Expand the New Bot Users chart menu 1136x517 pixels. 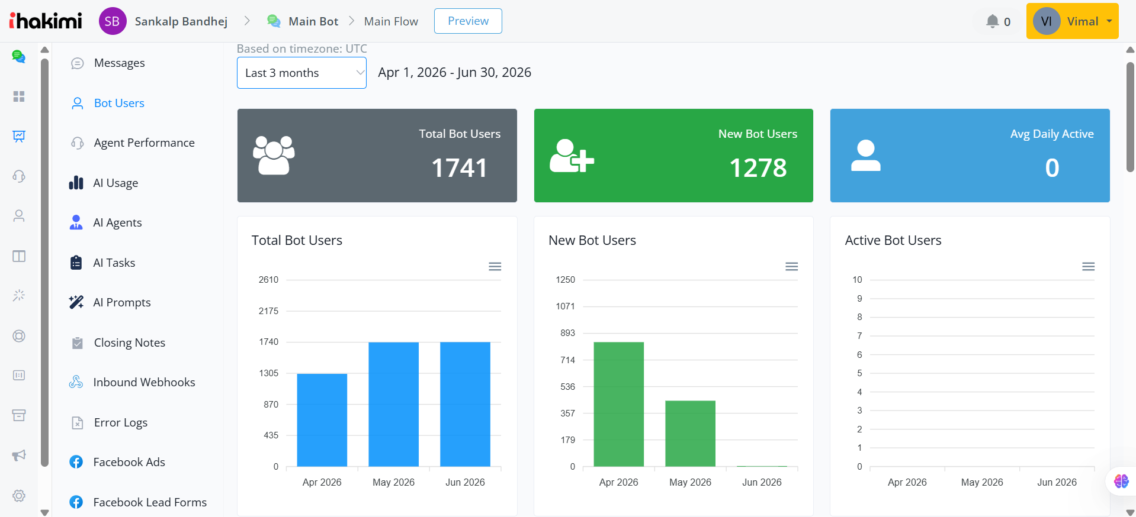point(792,267)
